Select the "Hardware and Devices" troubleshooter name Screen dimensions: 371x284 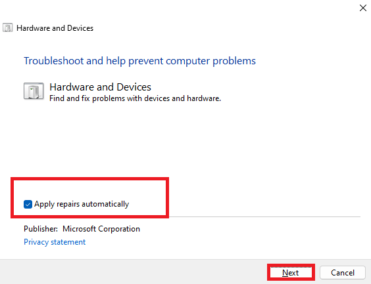click(100, 87)
